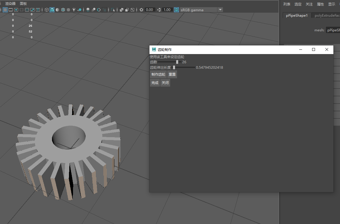The width and height of the screenshot is (340, 224).
Task: Click the gamma value field 1.00
Action: [167, 10]
